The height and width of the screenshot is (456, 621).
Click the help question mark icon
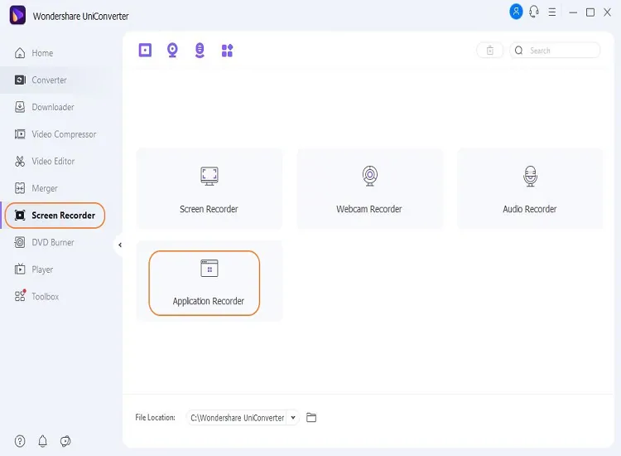coord(20,441)
